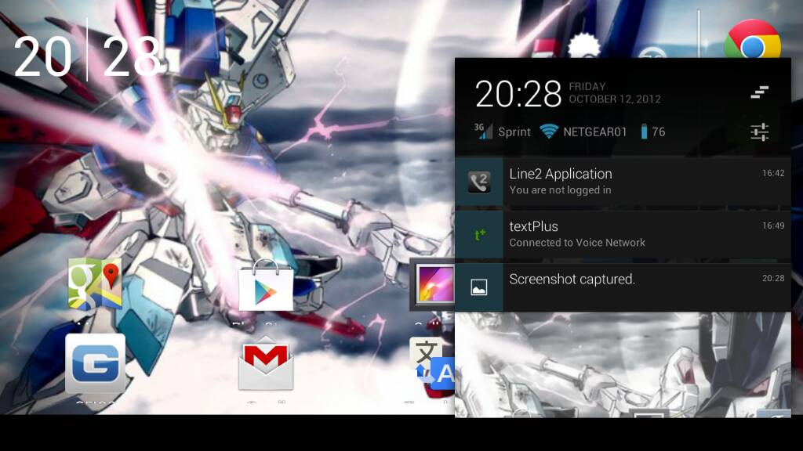Tap the 20:28 clock in notification panel
The image size is (803, 451).
(518, 94)
